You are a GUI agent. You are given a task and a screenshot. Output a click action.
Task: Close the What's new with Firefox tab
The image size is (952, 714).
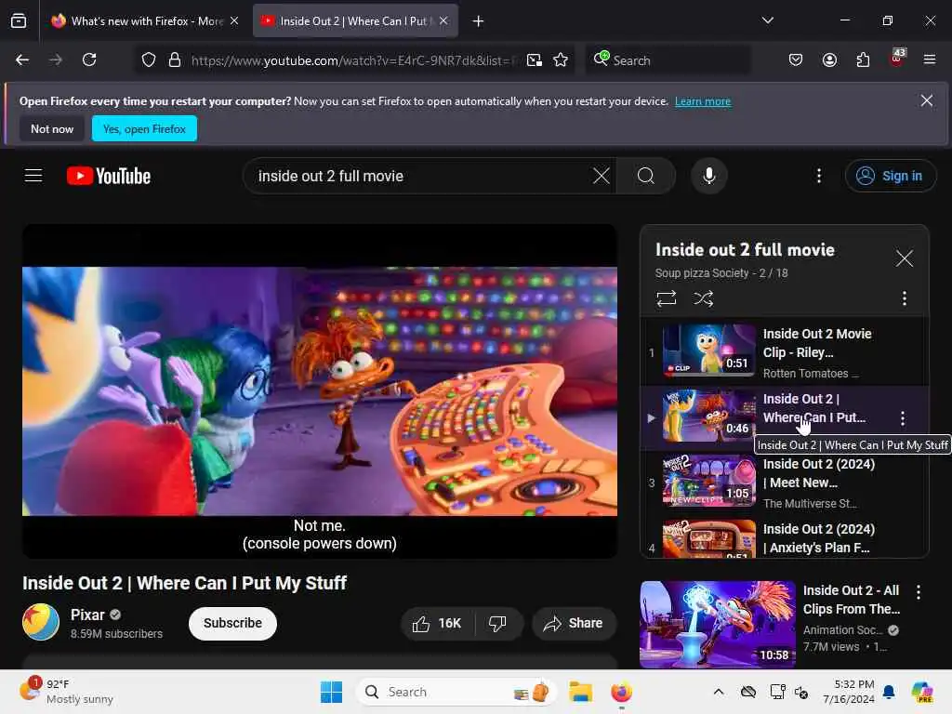(x=234, y=20)
